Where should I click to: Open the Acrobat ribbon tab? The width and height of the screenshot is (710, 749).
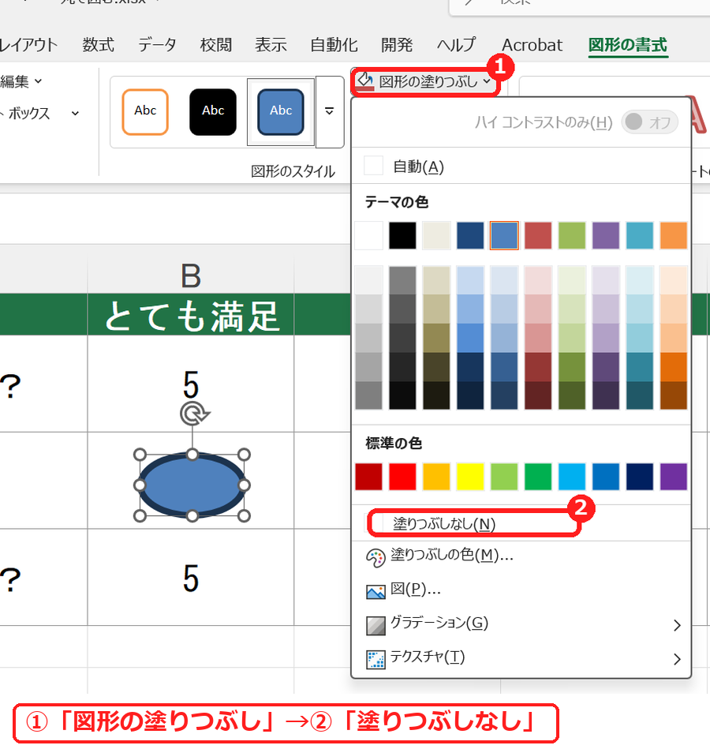click(x=532, y=45)
